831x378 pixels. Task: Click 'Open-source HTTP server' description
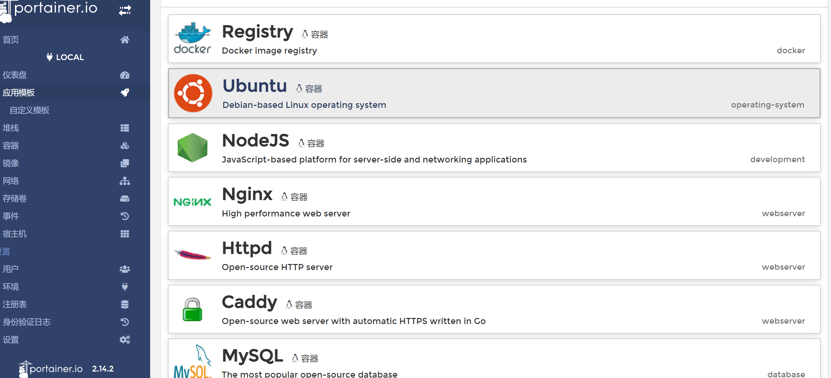pos(277,267)
